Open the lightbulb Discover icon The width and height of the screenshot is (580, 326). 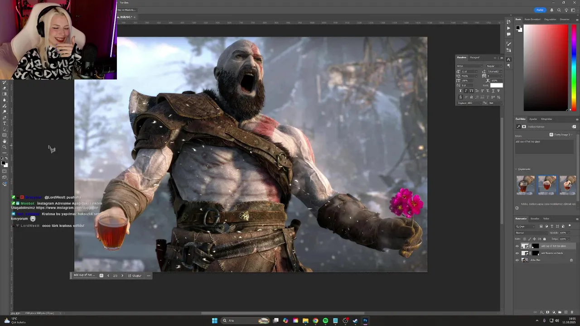[566, 10]
